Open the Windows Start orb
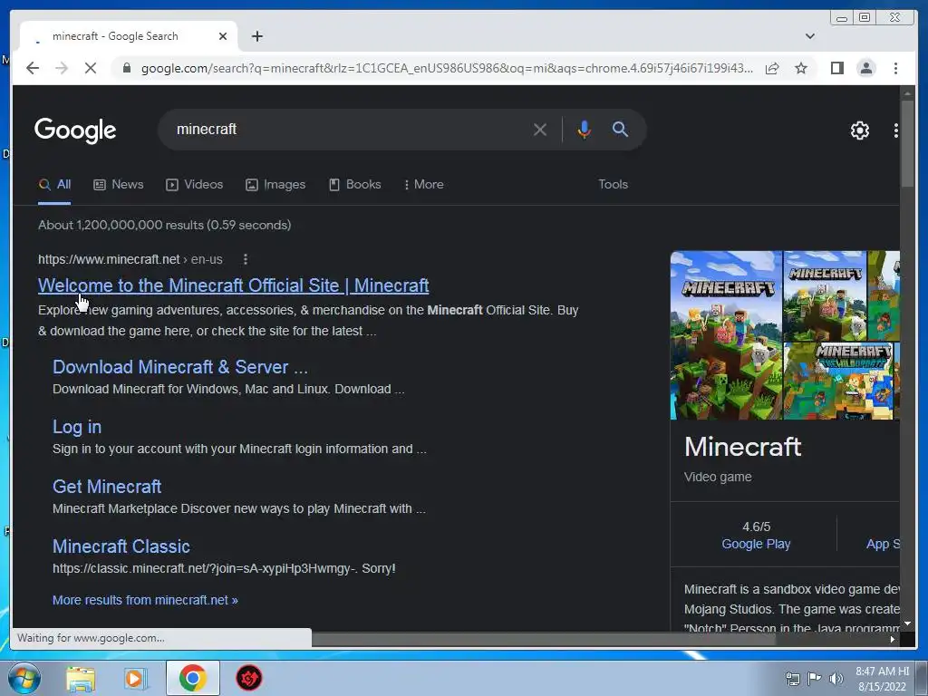The width and height of the screenshot is (928, 696). tap(24, 678)
